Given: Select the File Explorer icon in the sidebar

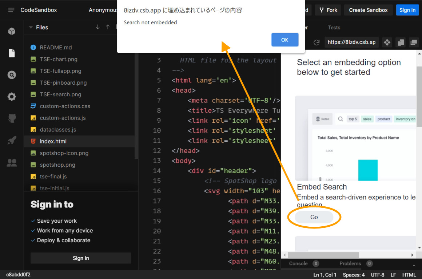Looking at the screenshot, I should pyautogui.click(x=11, y=53).
